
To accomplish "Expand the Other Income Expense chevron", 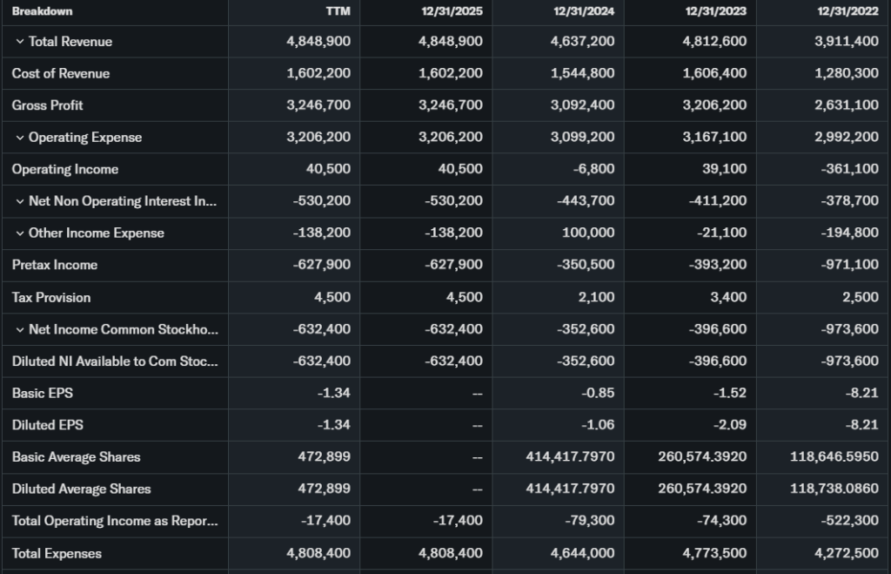I will [x=19, y=233].
